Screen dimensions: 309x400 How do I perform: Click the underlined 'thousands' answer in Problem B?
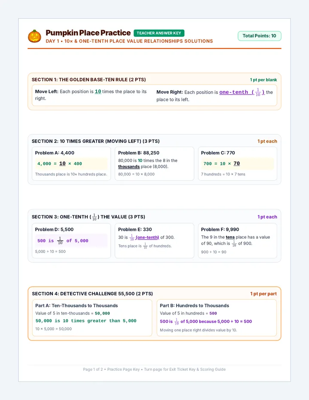pos(129,167)
